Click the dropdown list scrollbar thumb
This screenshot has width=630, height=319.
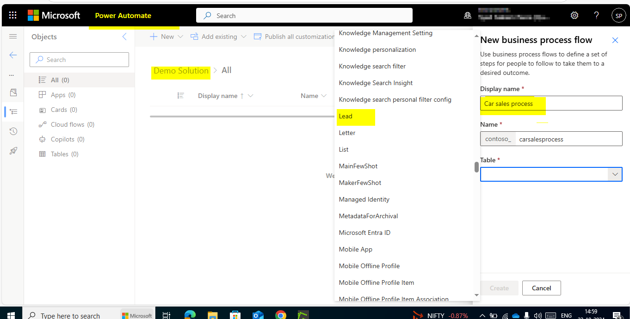point(476,167)
